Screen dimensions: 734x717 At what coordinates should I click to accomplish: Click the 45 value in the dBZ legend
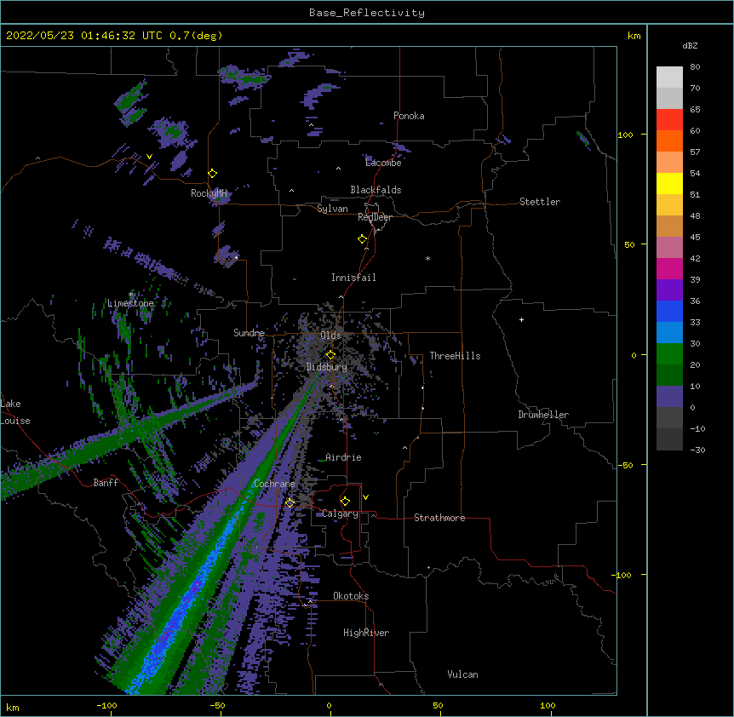tap(695, 237)
